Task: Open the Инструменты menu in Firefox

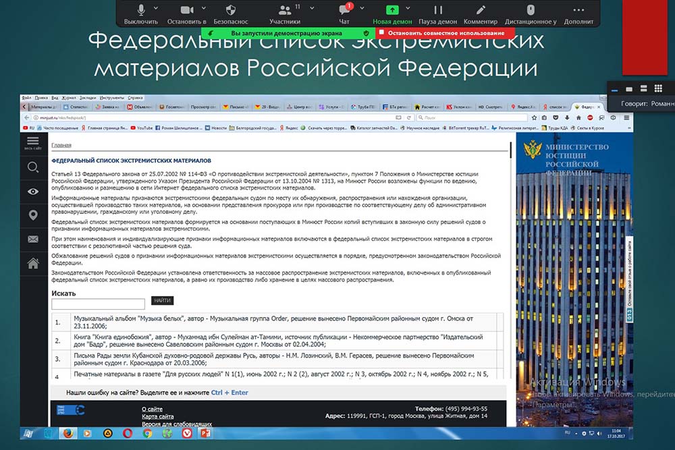Action: pyautogui.click(x=111, y=97)
